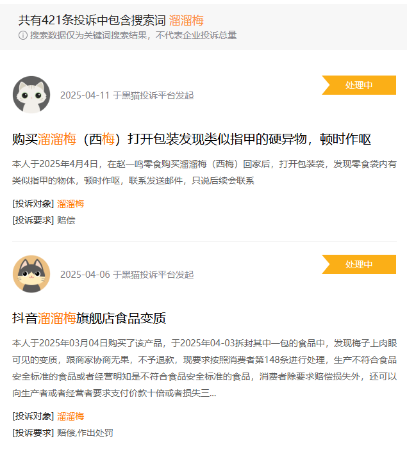Image resolution: width=407 pixels, height=450 pixels.
Task: Click the 2025-04-06 complaint date line
Action: pos(127,275)
